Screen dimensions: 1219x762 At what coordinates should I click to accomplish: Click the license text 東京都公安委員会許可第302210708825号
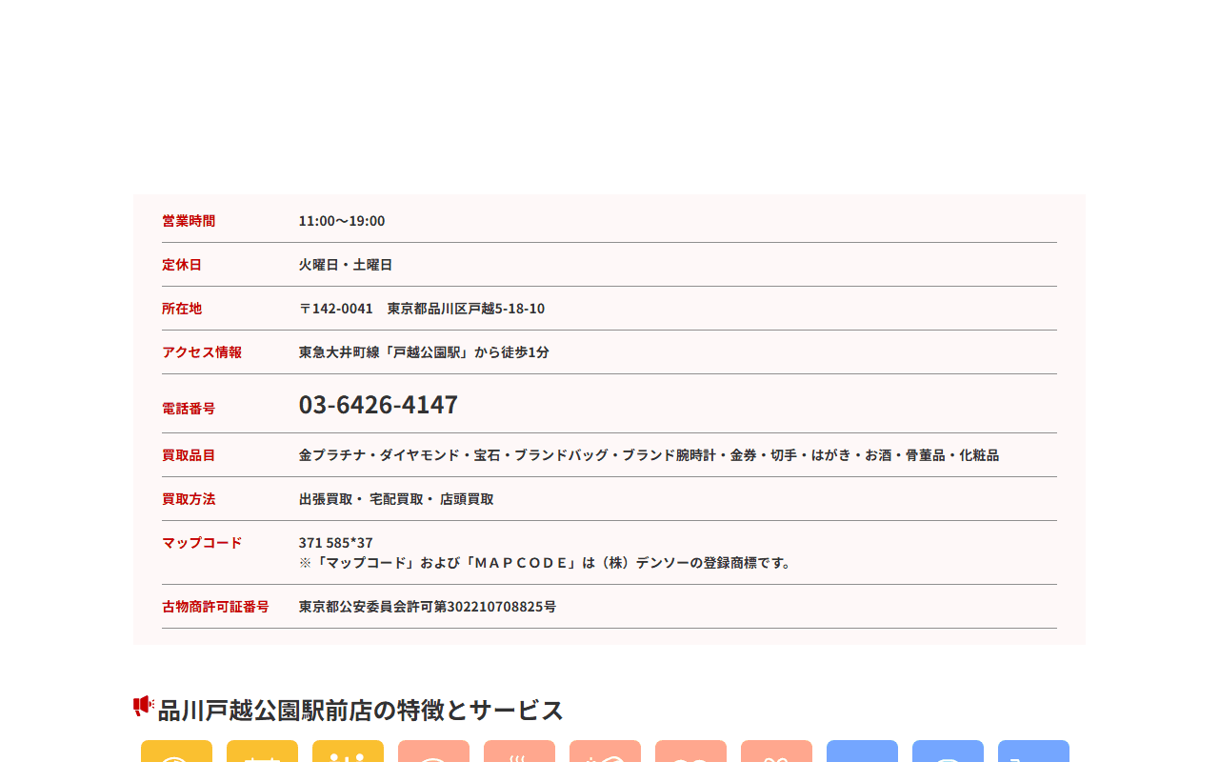(x=428, y=607)
